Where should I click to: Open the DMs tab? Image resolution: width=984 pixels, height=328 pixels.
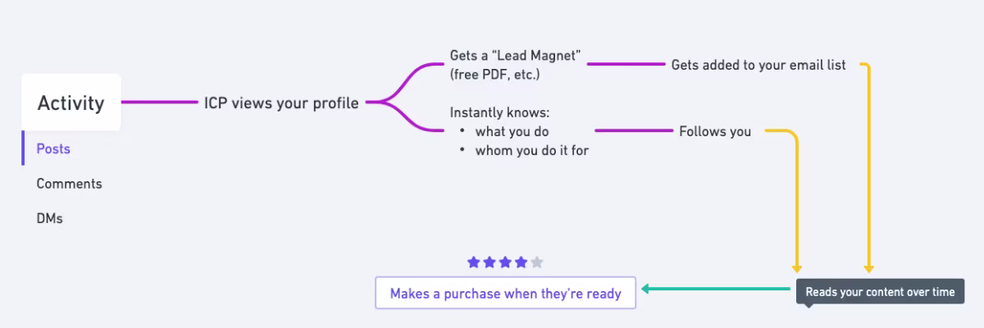(49, 219)
